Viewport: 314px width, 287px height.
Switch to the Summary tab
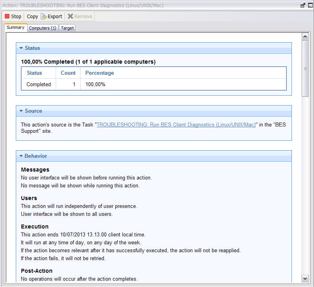[16, 27]
